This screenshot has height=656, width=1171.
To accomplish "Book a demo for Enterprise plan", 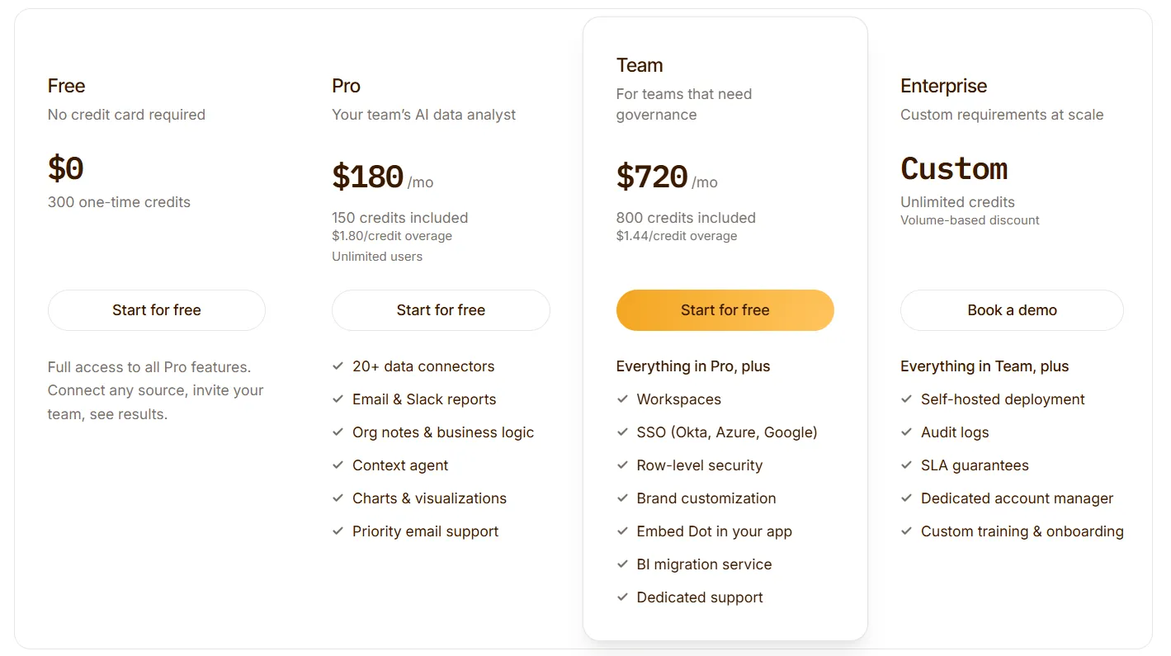I will click(1012, 310).
